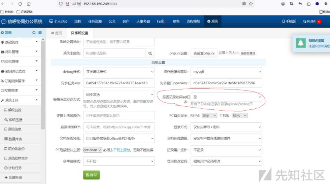The image size is (330, 184).
Task: Click the 去设置php.ini button
Action: tap(204, 53)
